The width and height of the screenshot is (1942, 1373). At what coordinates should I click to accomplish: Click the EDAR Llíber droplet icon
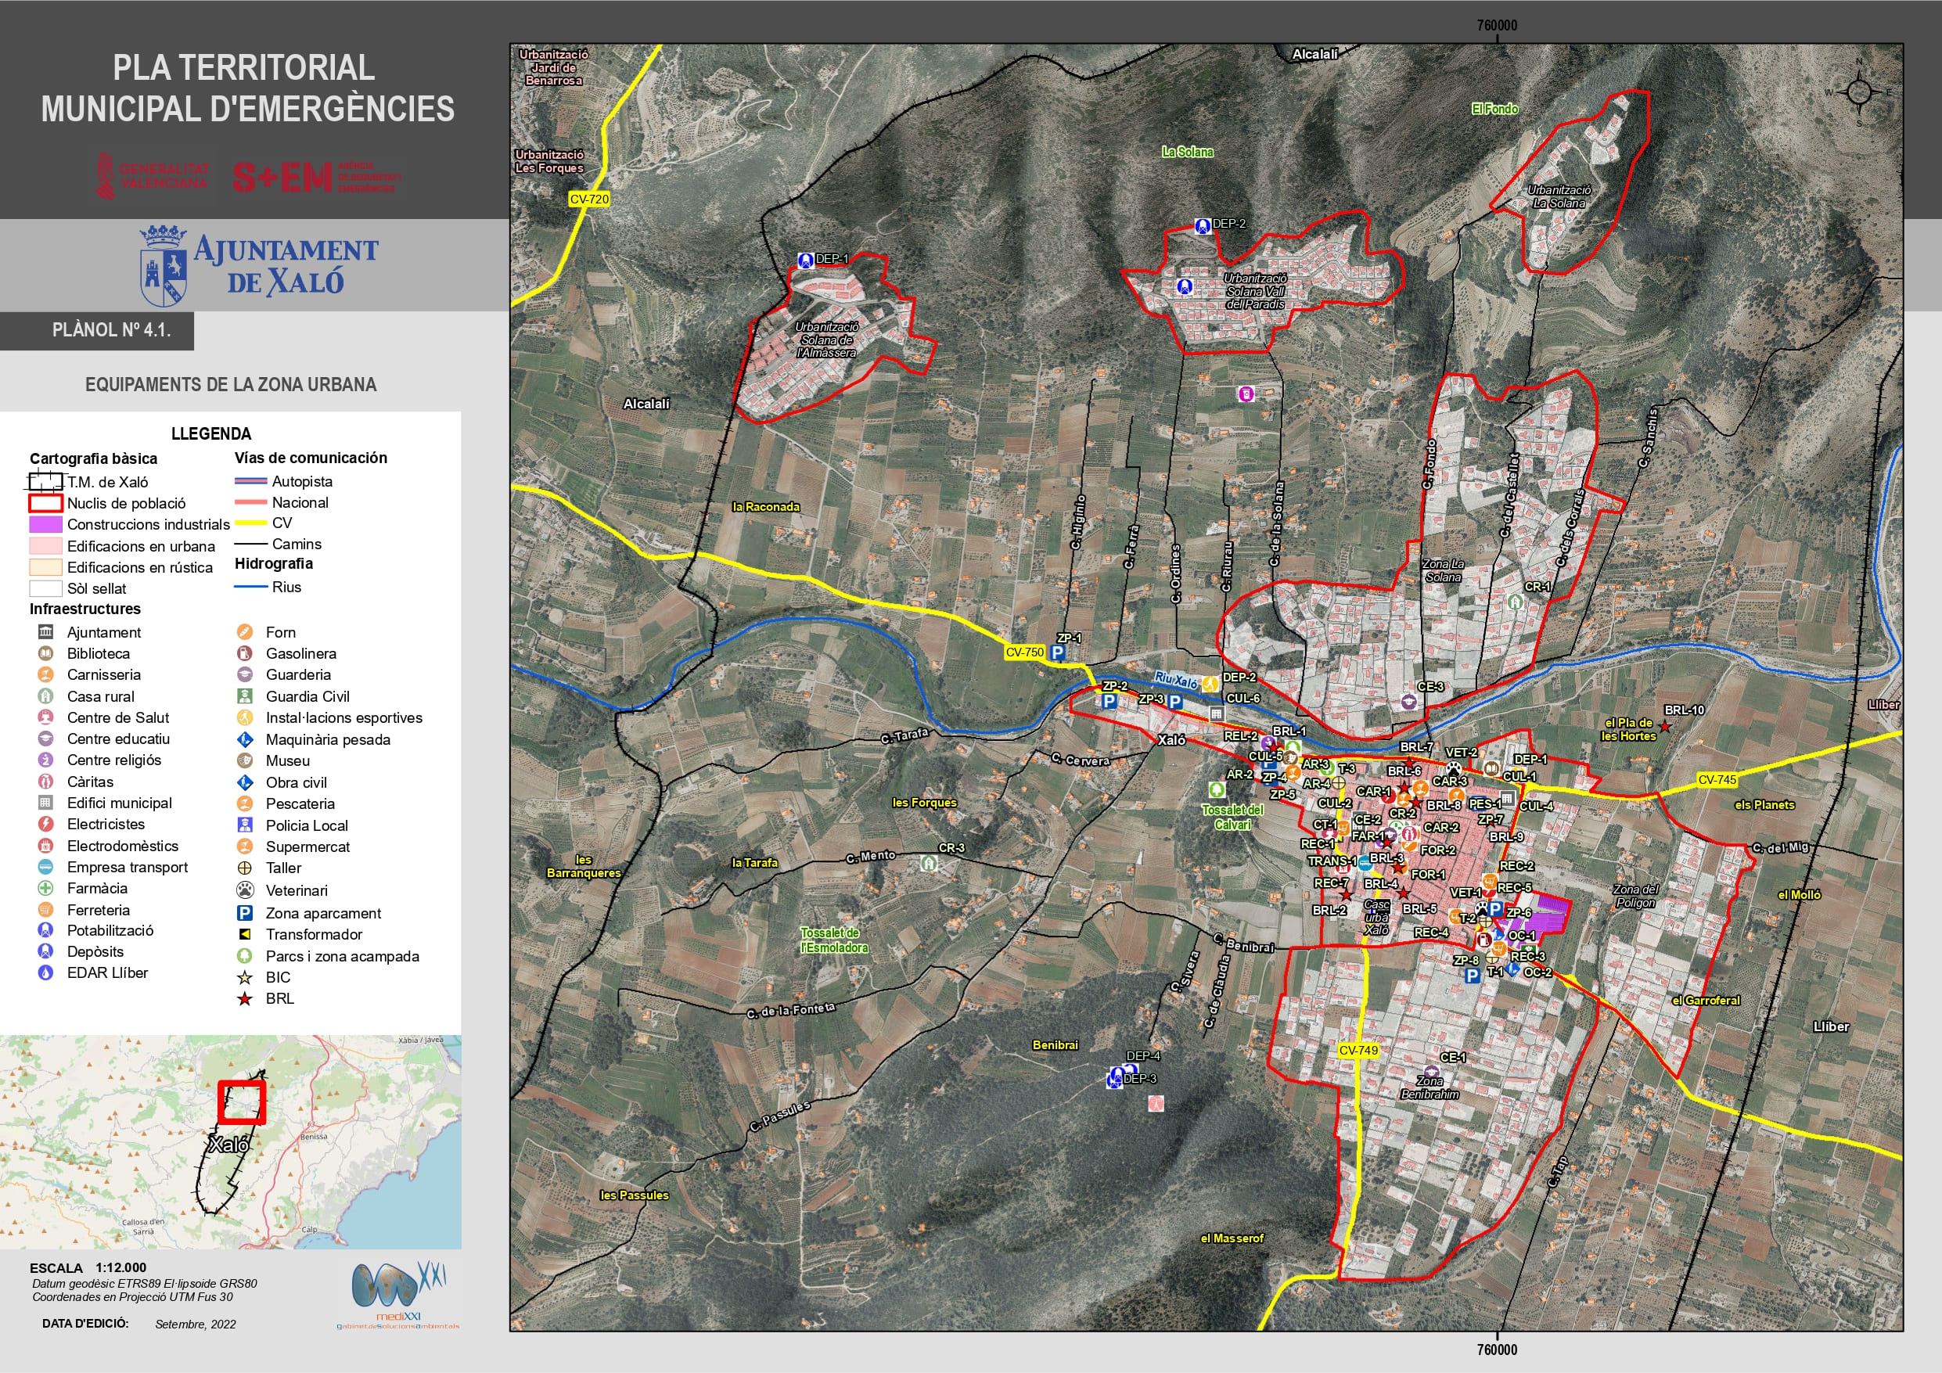click(x=45, y=973)
